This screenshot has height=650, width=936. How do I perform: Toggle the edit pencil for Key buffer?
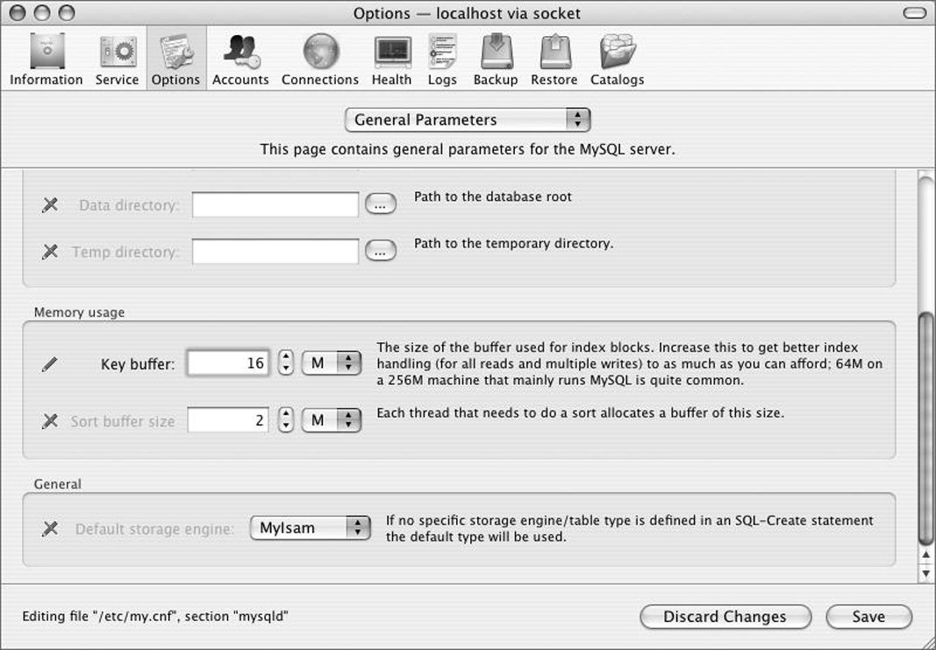49,363
